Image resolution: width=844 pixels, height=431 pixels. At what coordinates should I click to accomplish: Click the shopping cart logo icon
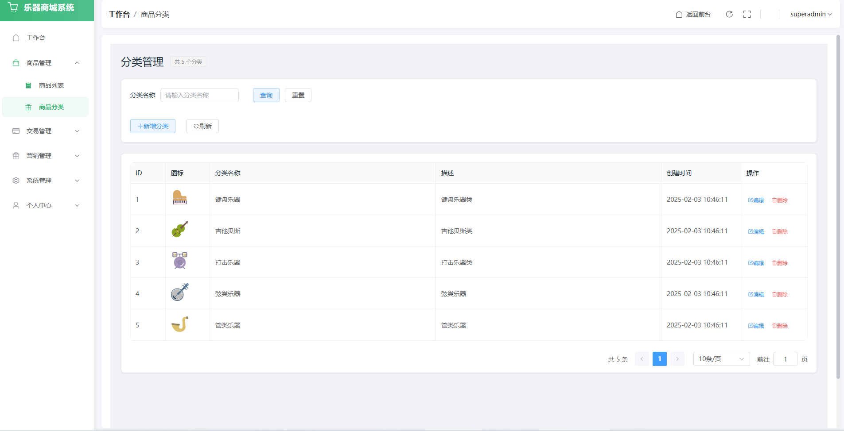13,8
